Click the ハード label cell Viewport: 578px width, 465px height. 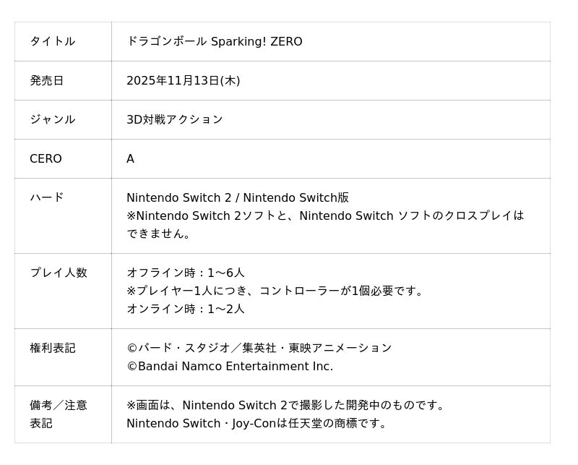click(x=47, y=197)
